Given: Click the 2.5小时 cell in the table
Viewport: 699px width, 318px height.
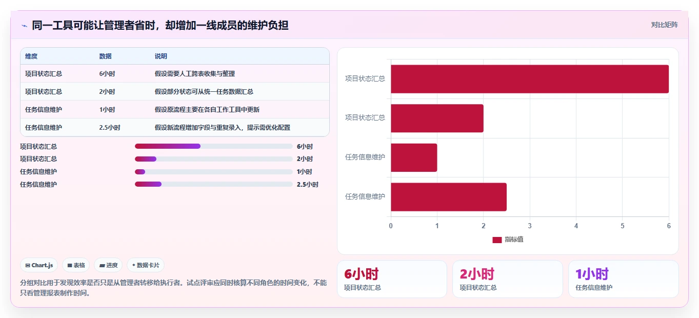Looking at the screenshot, I should [x=110, y=128].
